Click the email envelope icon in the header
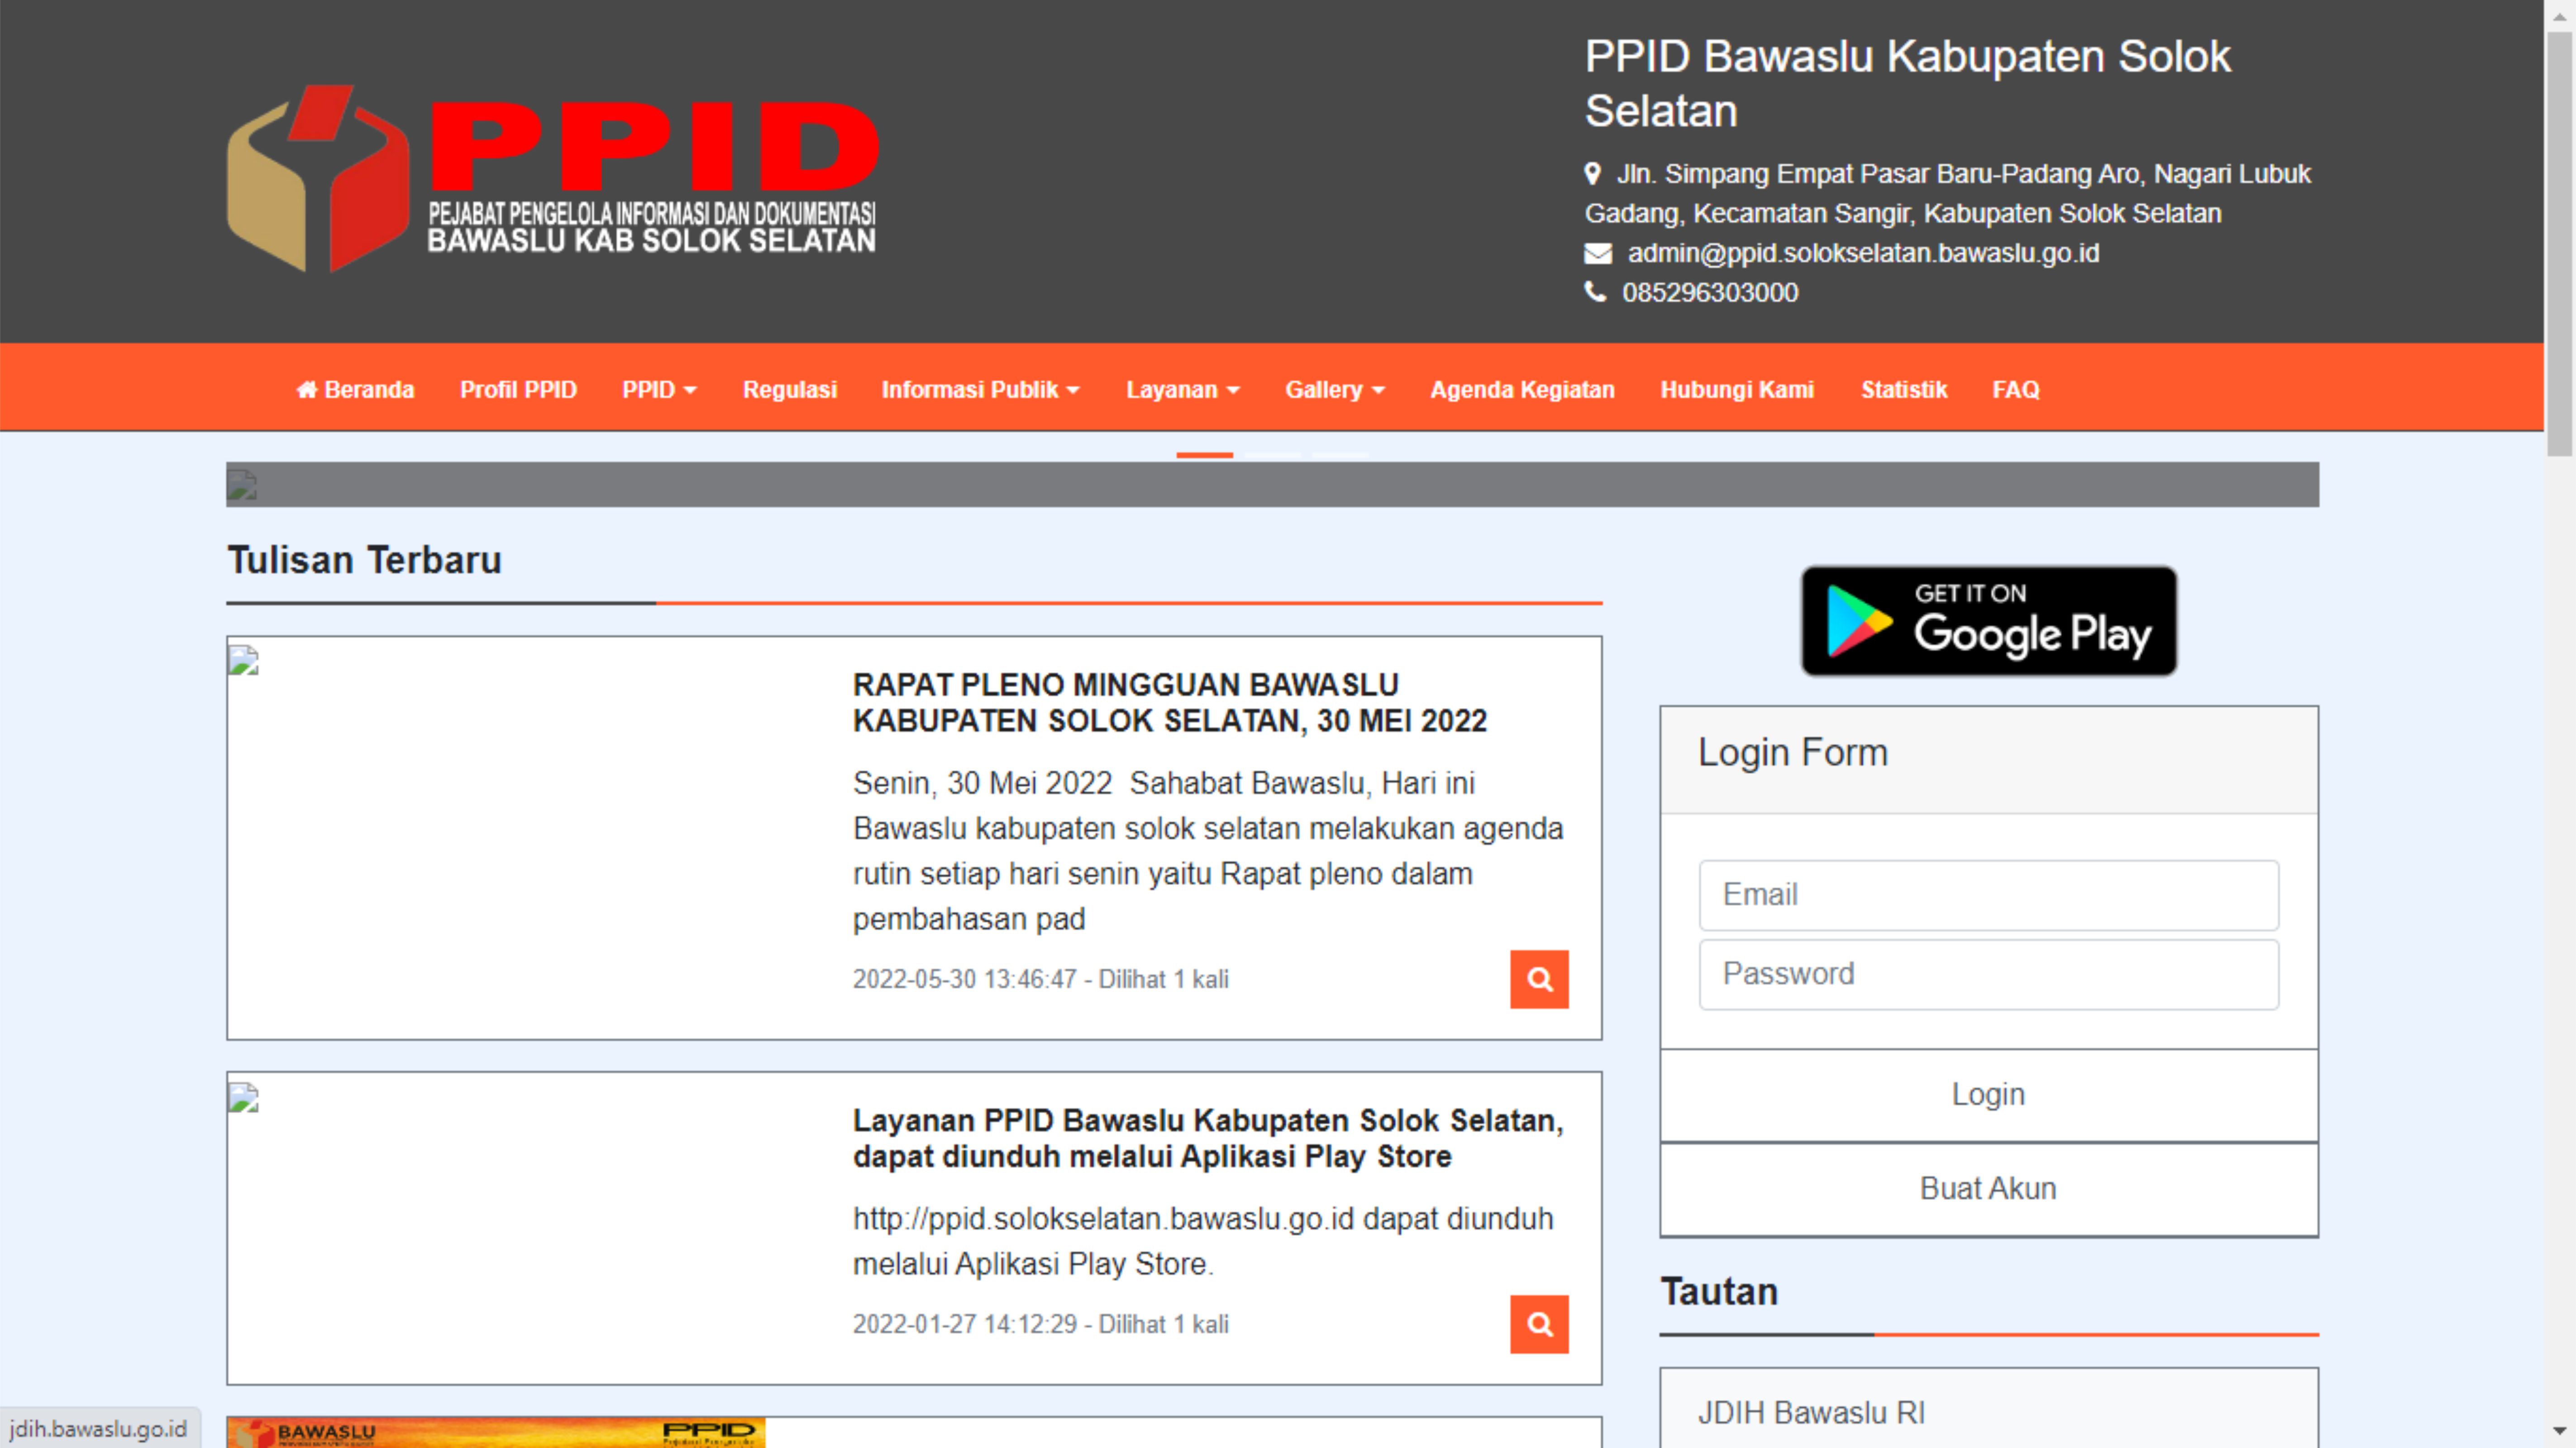2576x1448 pixels. point(1597,254)
